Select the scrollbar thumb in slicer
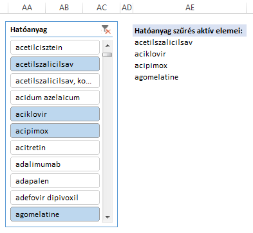 click(108, 55)
